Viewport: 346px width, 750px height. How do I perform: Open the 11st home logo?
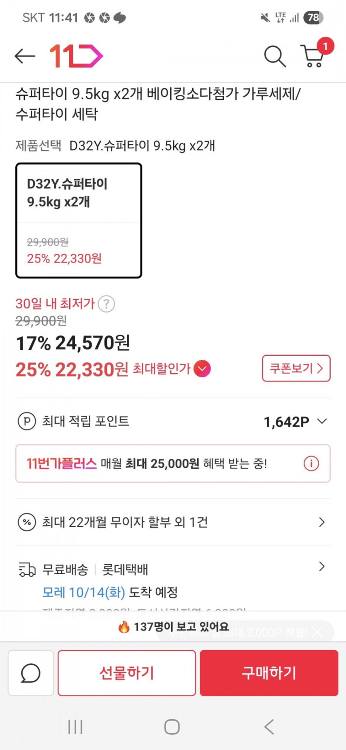click(76, 56)
